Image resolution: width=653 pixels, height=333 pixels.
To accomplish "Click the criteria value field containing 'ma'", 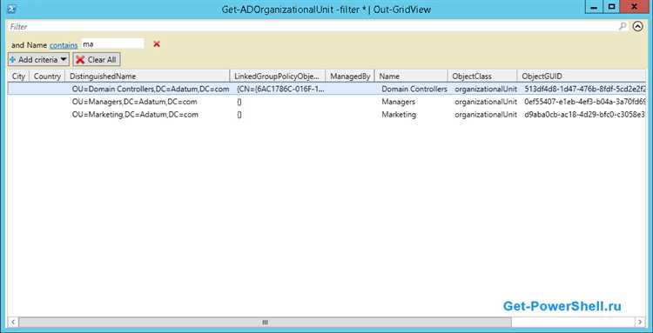I will pyautogui.click(x=112, y=44).
